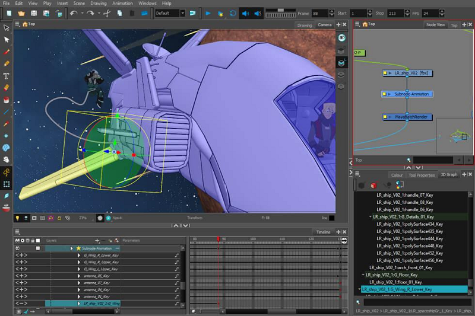Open the Default workspace dropdown
The width and height of the screenshot is (475, 316).
tap(170, 13)
